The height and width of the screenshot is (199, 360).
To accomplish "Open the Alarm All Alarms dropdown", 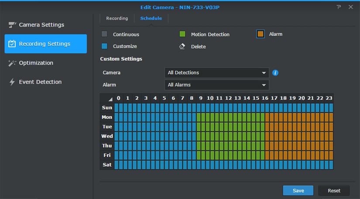I will [x=216, y=85].
